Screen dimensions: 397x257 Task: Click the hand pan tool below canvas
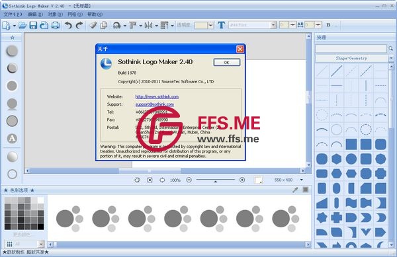click(137, 180)
